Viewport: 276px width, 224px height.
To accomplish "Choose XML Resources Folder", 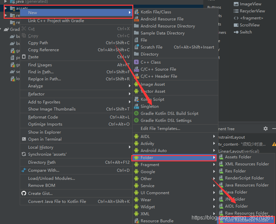I will point(246,164).
